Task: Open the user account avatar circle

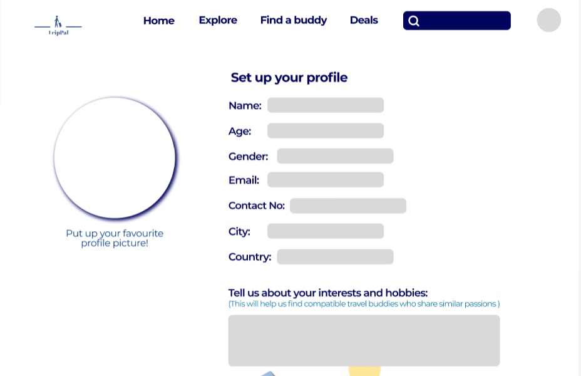Action: tap(548, 20)
